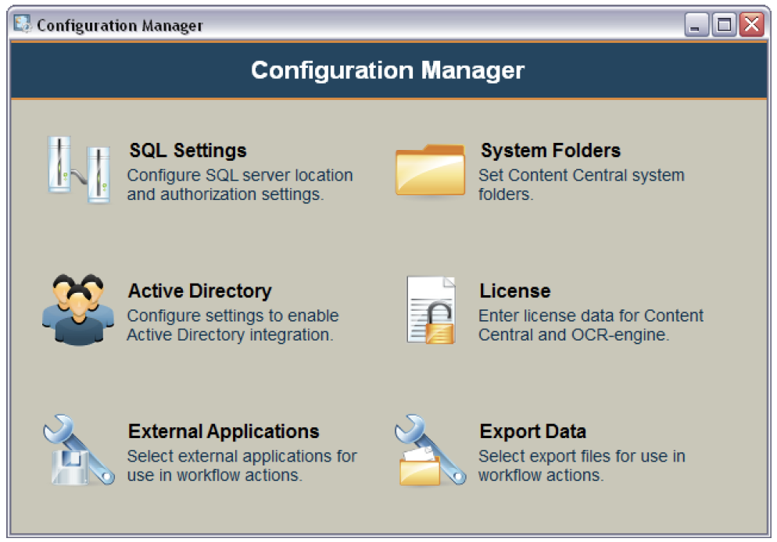Click the System Folders heading
The width and height of the screenshot is (777, 542).
coord(550,151)
